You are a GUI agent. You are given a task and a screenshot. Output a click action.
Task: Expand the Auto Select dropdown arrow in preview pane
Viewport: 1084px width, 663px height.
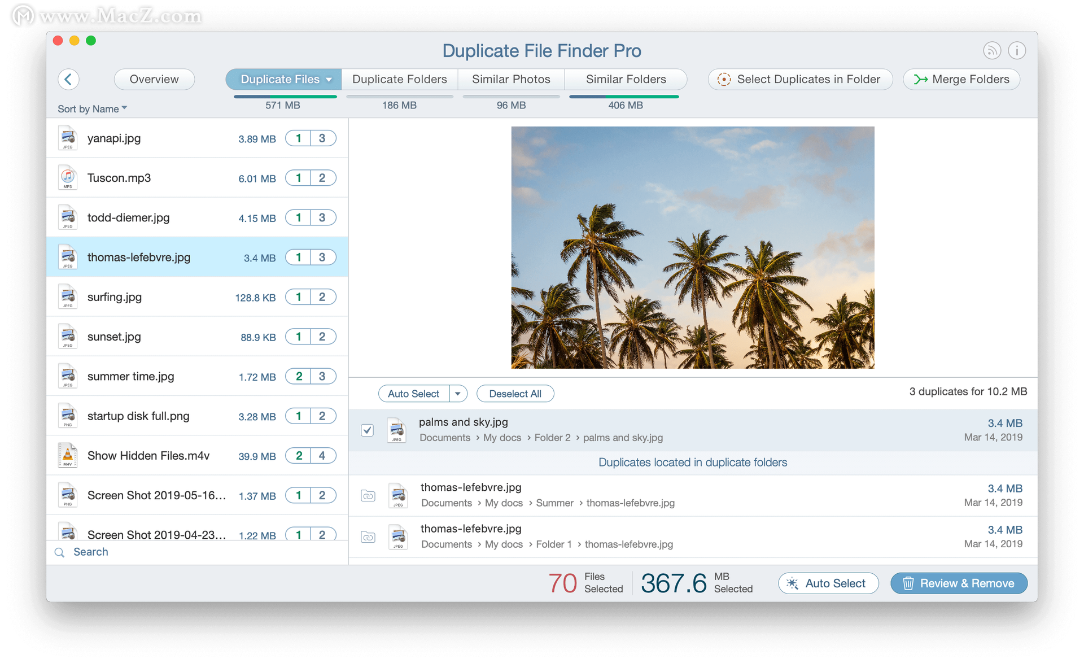click(458, 394)
